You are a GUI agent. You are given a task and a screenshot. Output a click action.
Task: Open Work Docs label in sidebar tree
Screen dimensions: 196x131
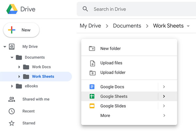tap(41, 67)
